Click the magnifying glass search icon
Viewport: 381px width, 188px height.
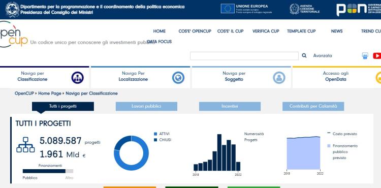tap(304, 55)
